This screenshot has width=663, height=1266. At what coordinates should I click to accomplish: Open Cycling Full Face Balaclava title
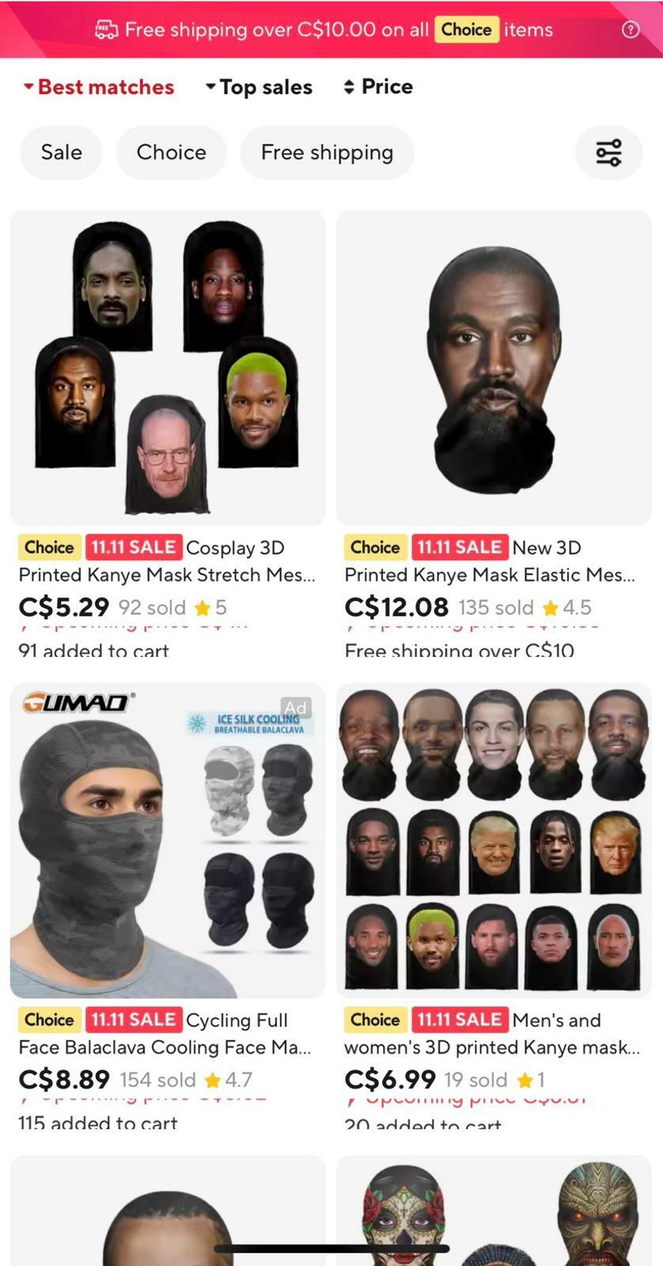(166, 1033)
